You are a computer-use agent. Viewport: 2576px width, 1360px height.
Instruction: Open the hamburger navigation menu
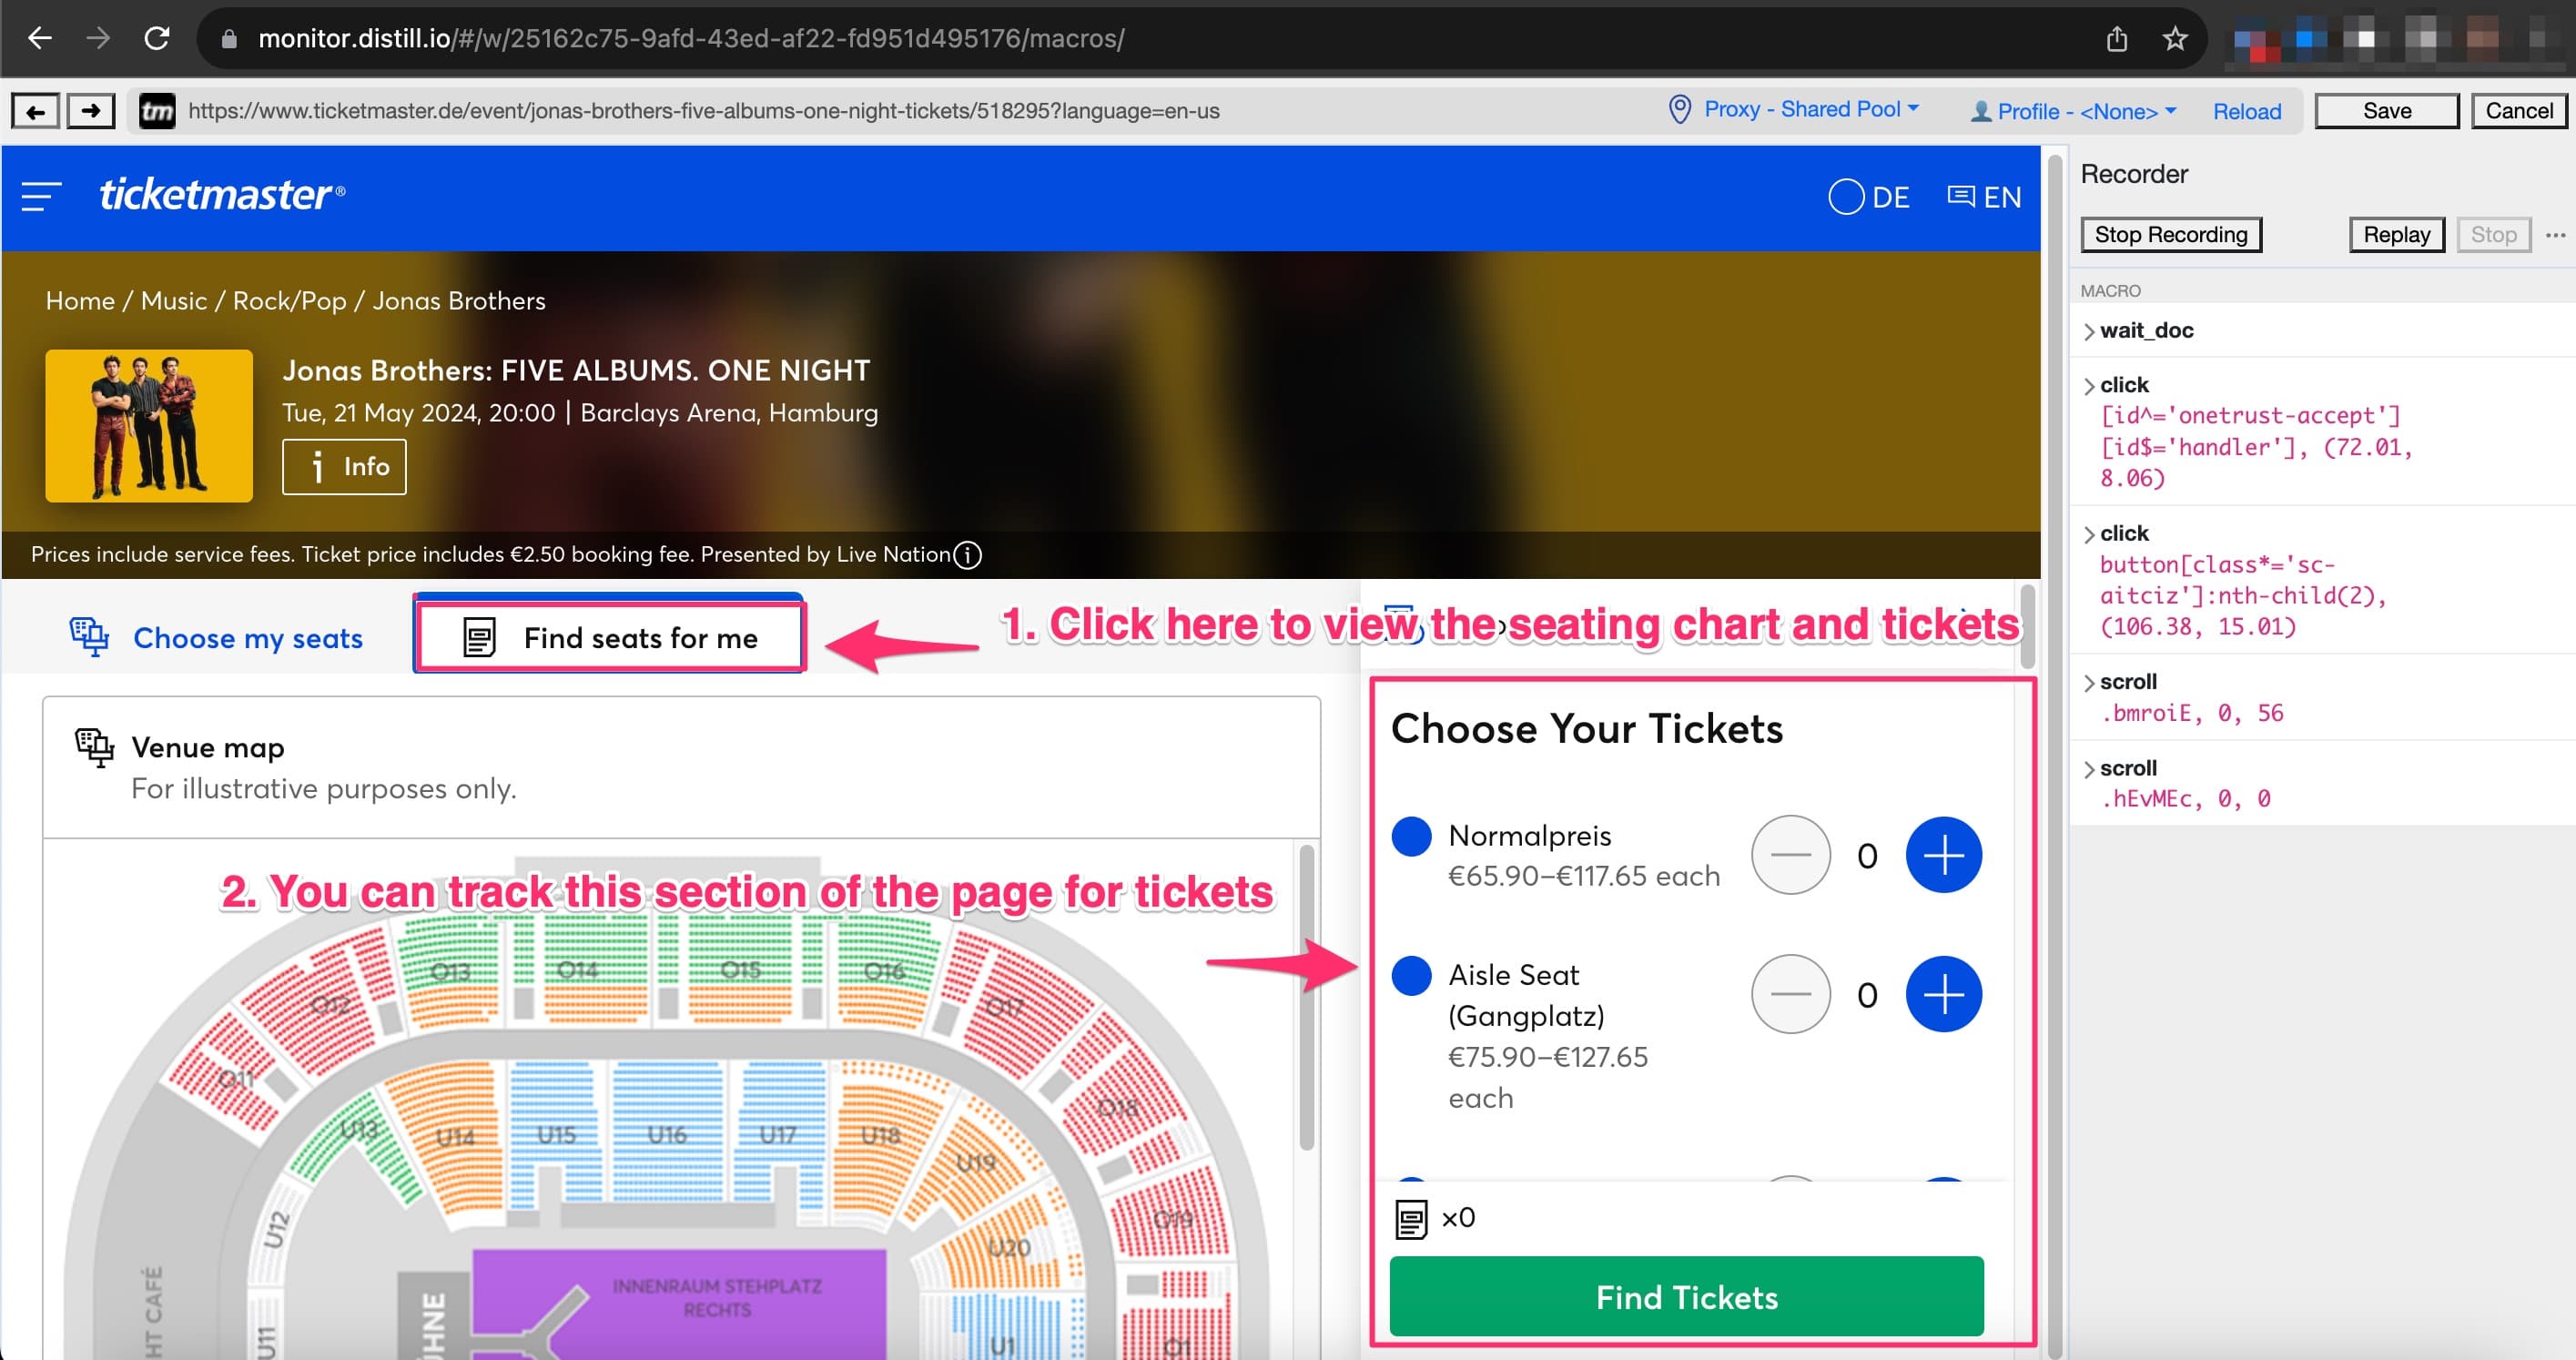point(39,197)
